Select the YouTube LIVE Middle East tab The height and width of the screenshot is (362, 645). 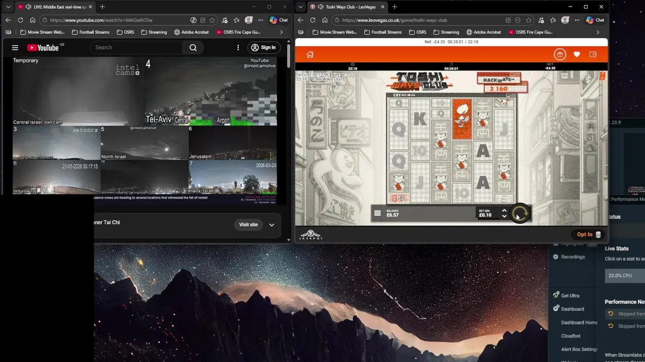(x=55, y=7)
